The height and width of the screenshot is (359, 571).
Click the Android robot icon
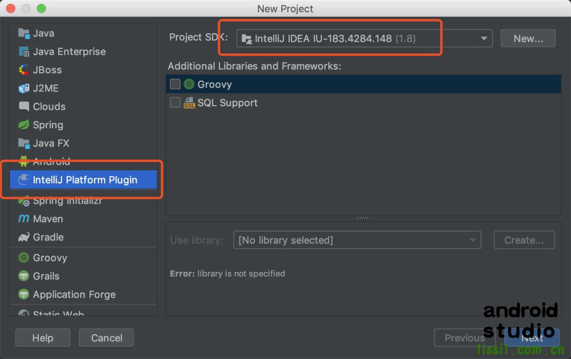pyautogui.click(x=24, y=161)
